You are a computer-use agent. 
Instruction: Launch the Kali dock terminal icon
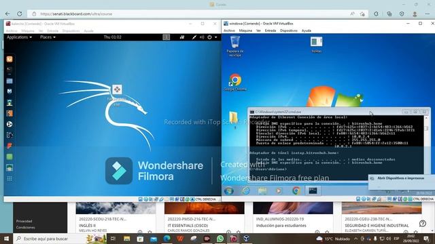pos(10,69)
